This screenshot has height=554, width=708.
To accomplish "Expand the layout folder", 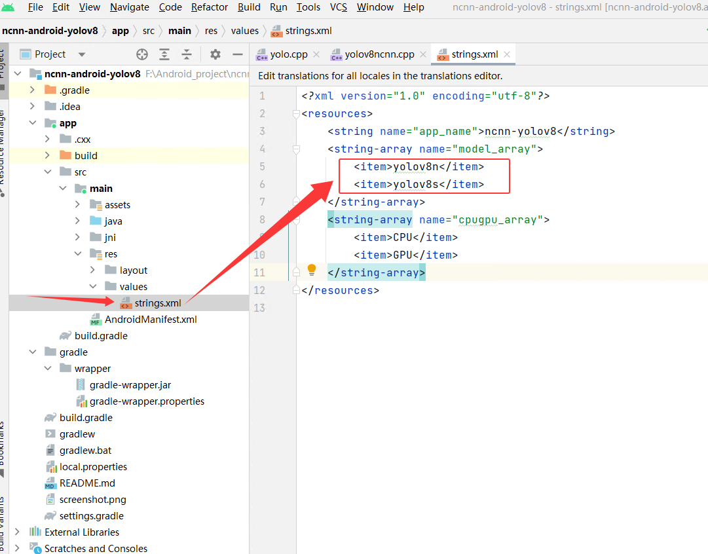I will pos(92,270).
